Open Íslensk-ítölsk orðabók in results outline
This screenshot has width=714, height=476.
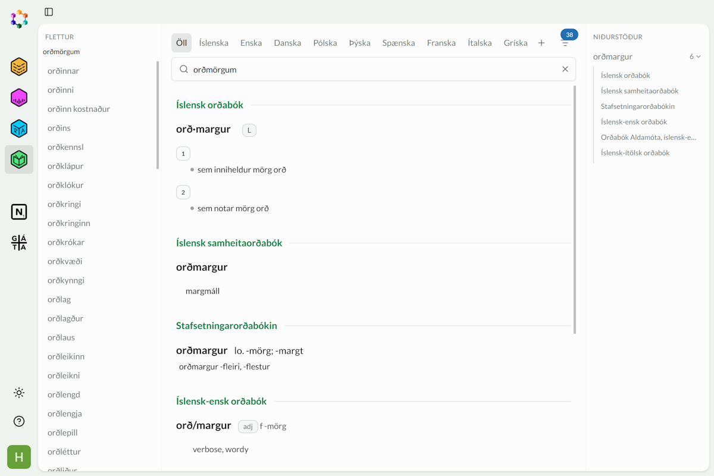pyautogui.click(x=635, y=153)
